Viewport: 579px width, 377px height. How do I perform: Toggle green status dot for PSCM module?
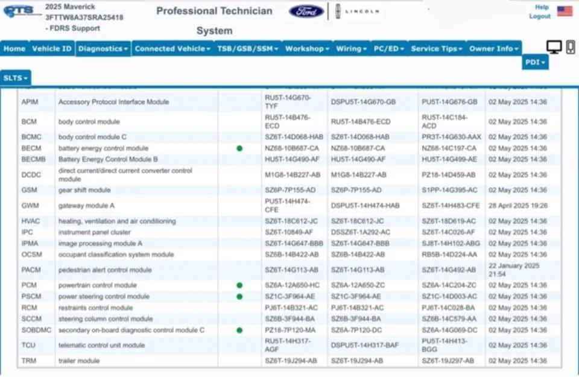pyautogui.click(x=239, y=296)
